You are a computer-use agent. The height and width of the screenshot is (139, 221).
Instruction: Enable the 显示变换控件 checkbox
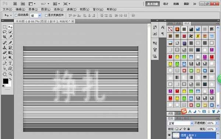coord(46,15)
